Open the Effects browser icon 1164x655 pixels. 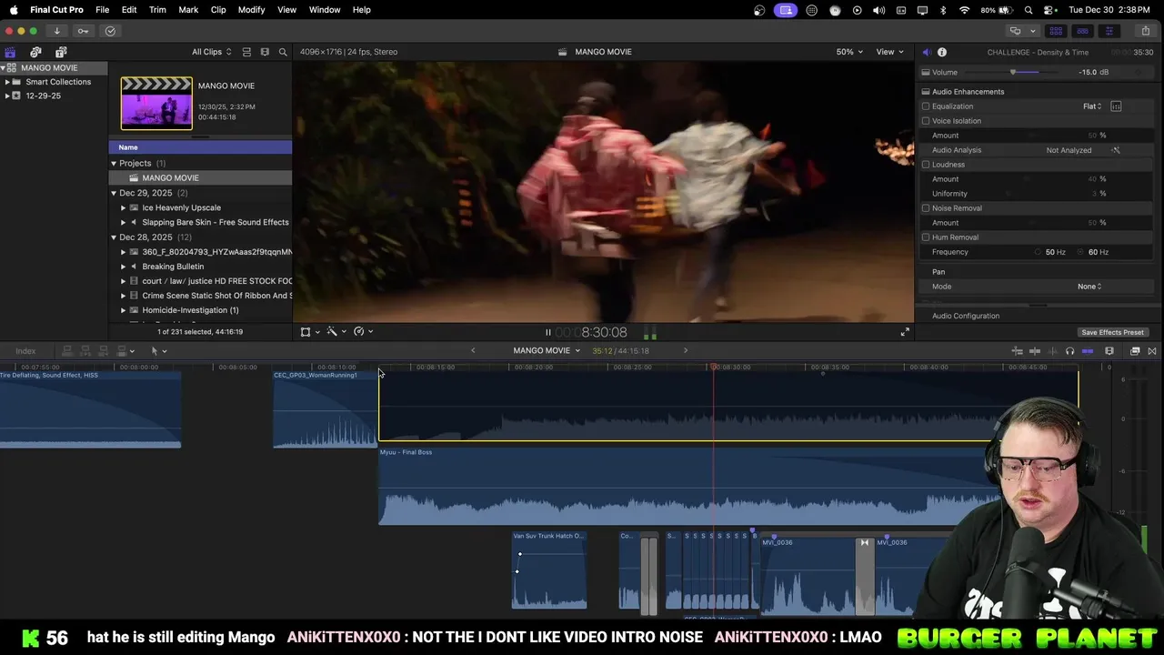click(1135, 351)
